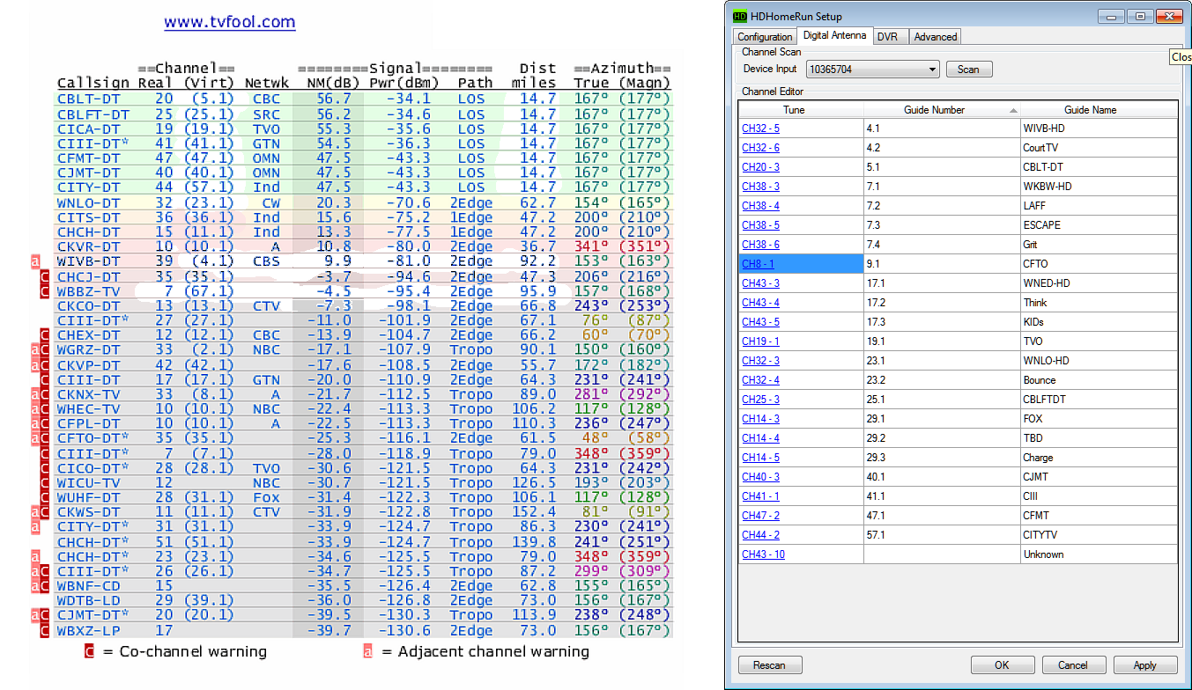
Task: Click the Rescan button
Action: coord(769,664)
